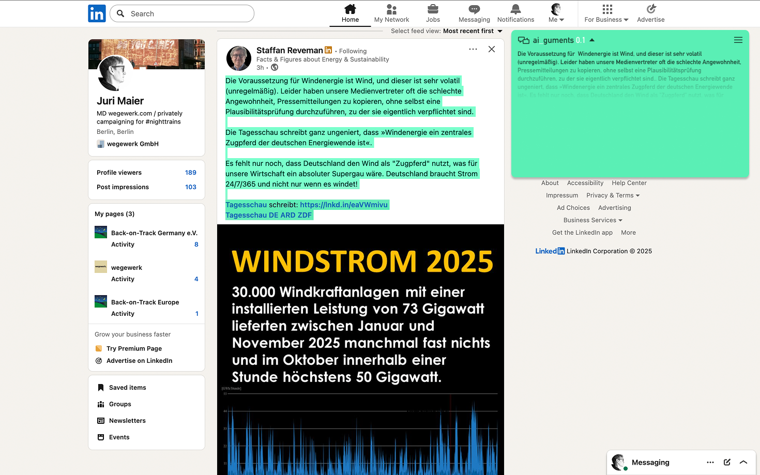This screenshot has width=760, height=475.
Task: Open the For Business dropdown
Action: click(x=606, y=13)
